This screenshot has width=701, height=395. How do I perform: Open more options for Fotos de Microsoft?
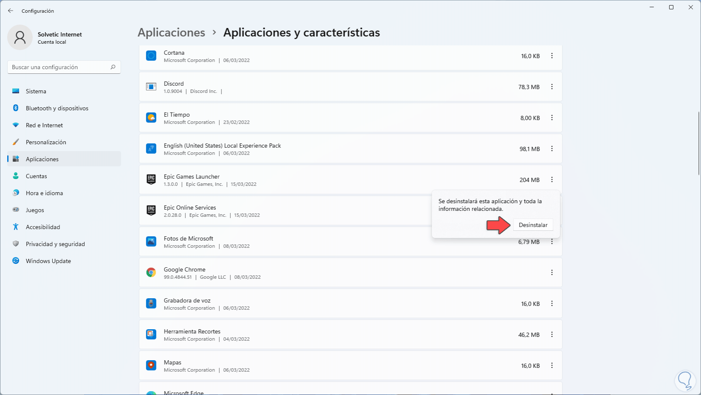tap(552, 242)
